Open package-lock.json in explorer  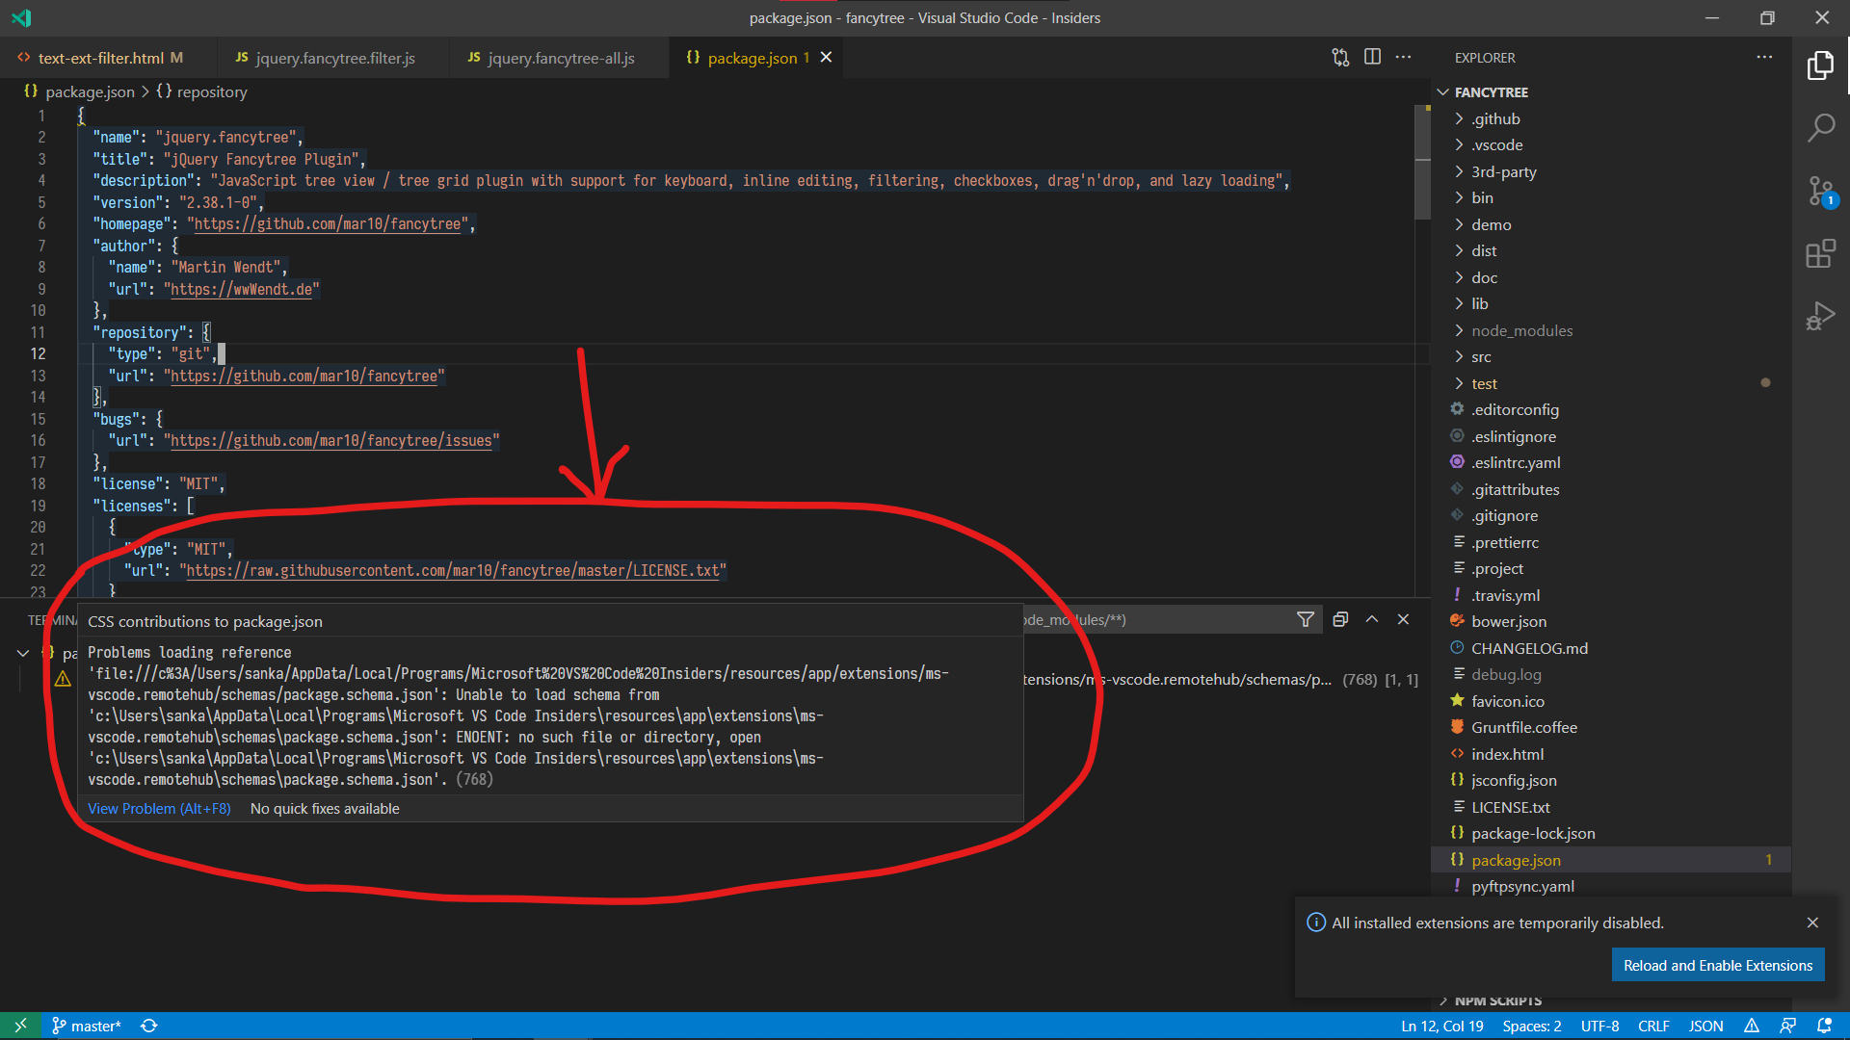point(1533,833)
